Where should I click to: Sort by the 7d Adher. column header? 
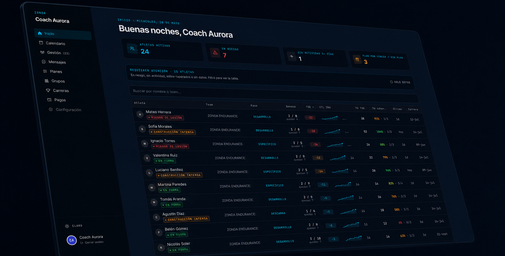379,108
